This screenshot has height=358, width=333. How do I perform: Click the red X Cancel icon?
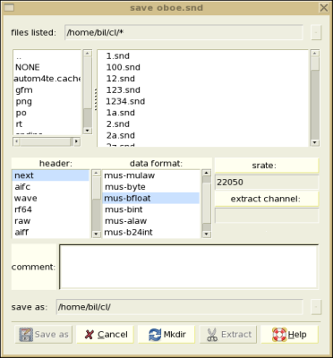(x=89, y=335)
